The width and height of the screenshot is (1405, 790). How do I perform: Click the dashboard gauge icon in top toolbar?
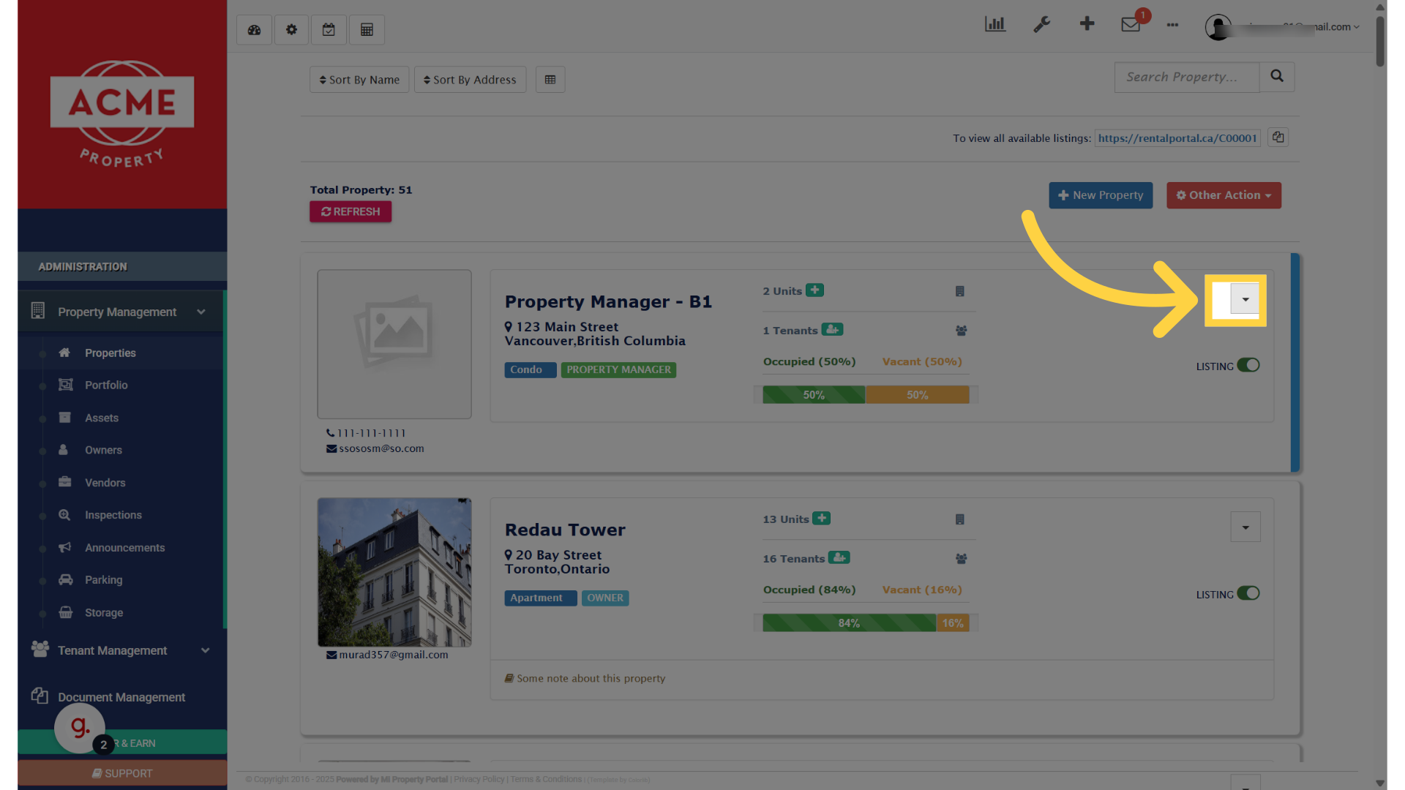pos(254,30)
